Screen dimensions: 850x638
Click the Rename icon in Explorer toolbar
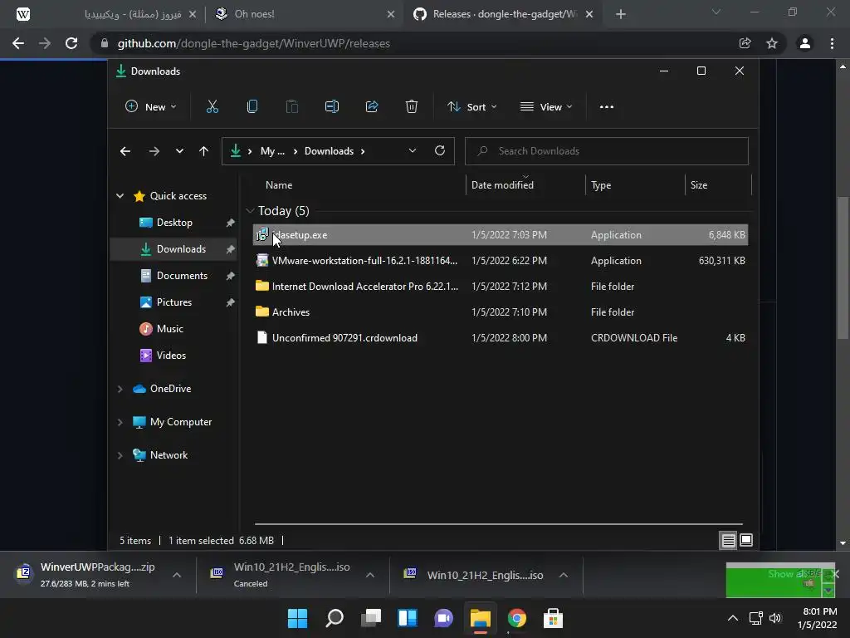332,107
